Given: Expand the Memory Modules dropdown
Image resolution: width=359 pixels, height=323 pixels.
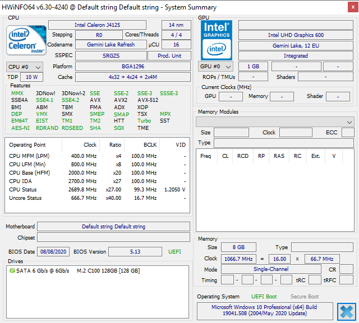Looking at the screenshot, I should point(275,122).
